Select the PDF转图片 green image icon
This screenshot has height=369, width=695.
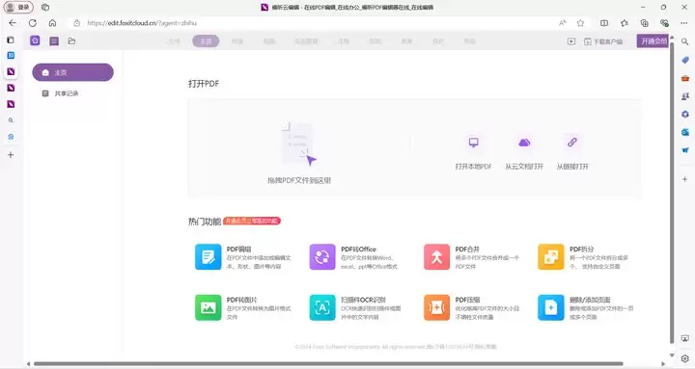pyautogui.click(x=208, y=307)
